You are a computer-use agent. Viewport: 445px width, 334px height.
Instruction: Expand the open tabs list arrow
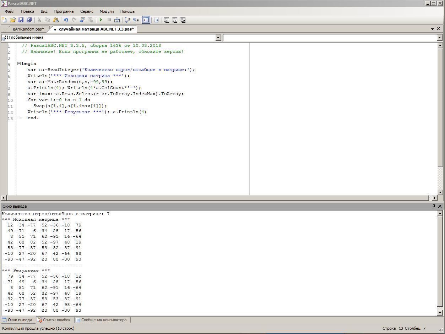tap(433, 29)
